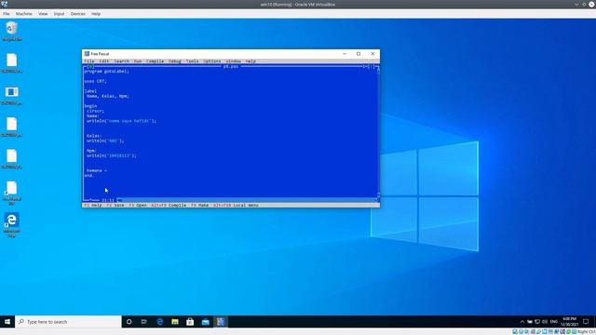This screenshot has width=596, height=335.
Task: Open the Options menu in Free Pascal
Action: 211,61
